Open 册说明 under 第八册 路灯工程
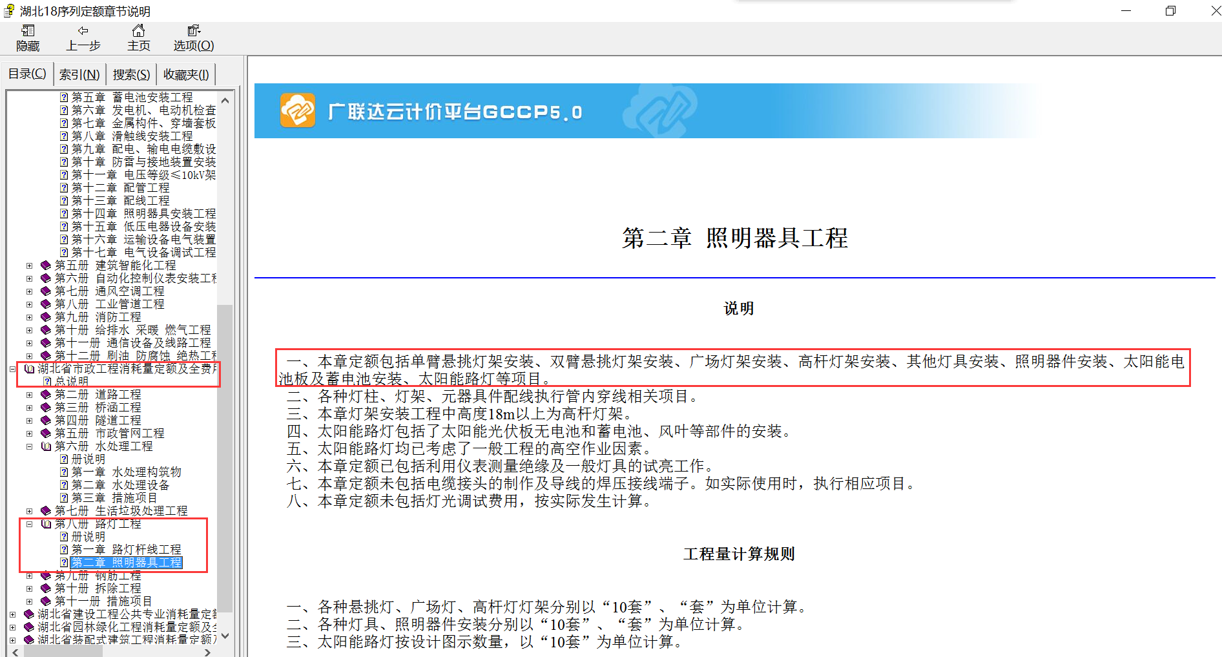The width and height of the screenshot is (1222, 657). click(x=88, y=537)
